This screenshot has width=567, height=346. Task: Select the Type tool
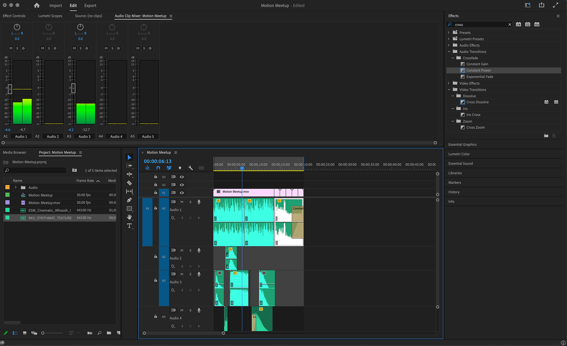pos(129,226)
